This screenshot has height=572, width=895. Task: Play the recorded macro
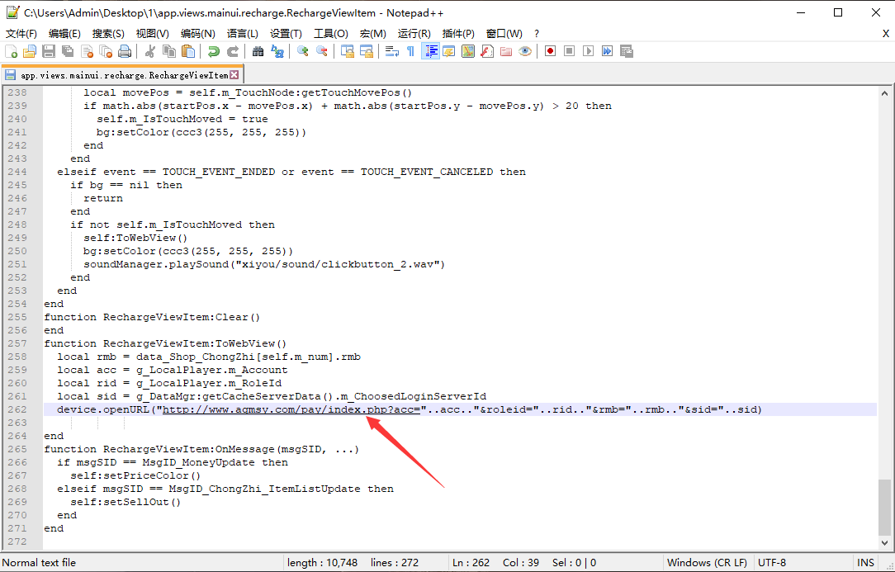[x=588, y=51]
